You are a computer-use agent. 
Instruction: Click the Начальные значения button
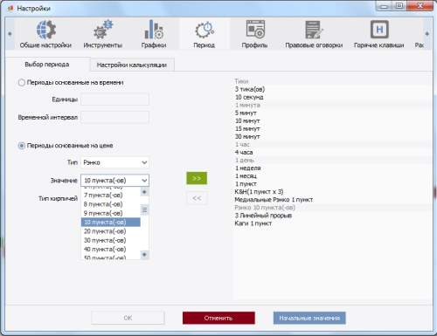click(x=309, y=318)
